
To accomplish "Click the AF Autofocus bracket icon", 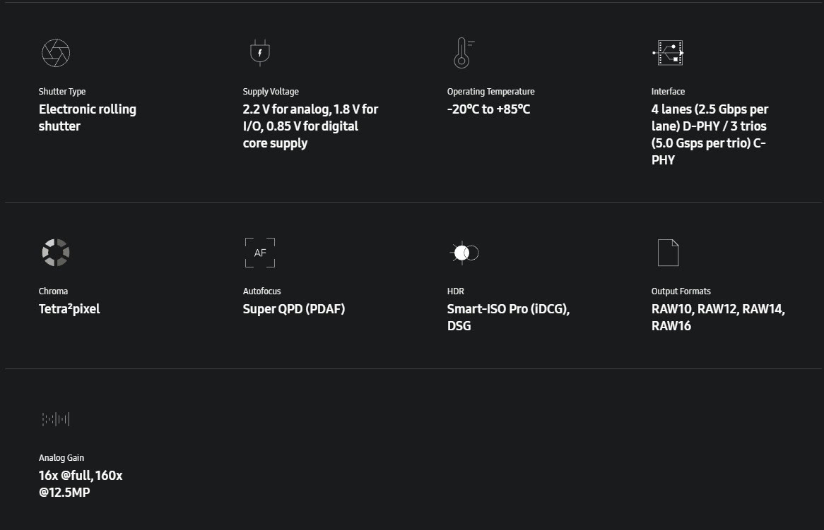I will click(259, 253).
